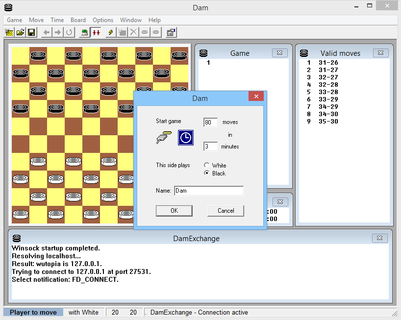This screenshot has width=401, height=320.
Task: Close the Dam dialog with red X
Action: coord(256,96)
